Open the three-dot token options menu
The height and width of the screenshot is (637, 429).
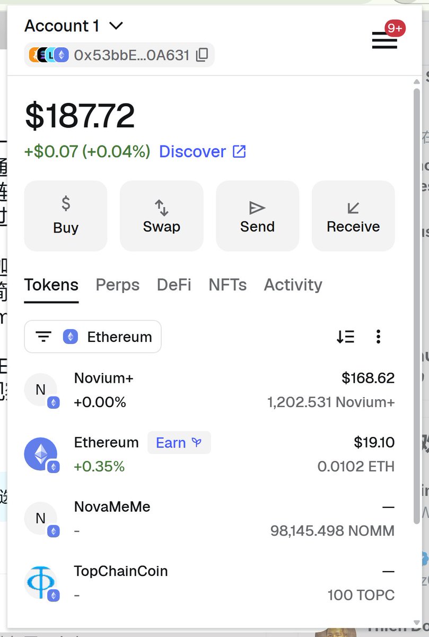tap(378, 337)
